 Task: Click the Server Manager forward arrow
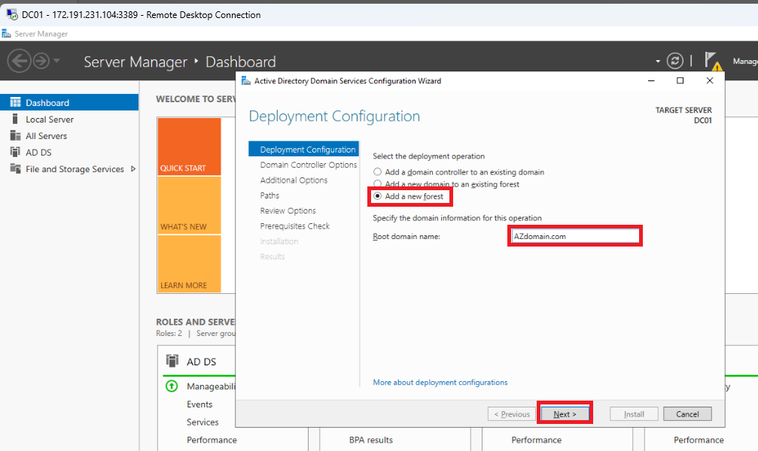41,62
